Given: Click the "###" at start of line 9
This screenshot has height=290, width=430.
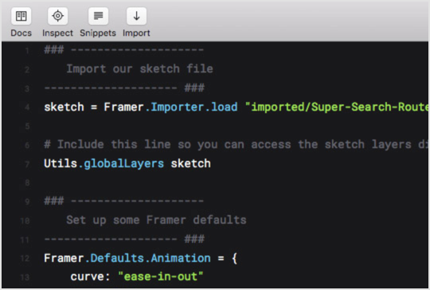Looking at the screenshot, I should pyautogui.click(x=54, y=201).
